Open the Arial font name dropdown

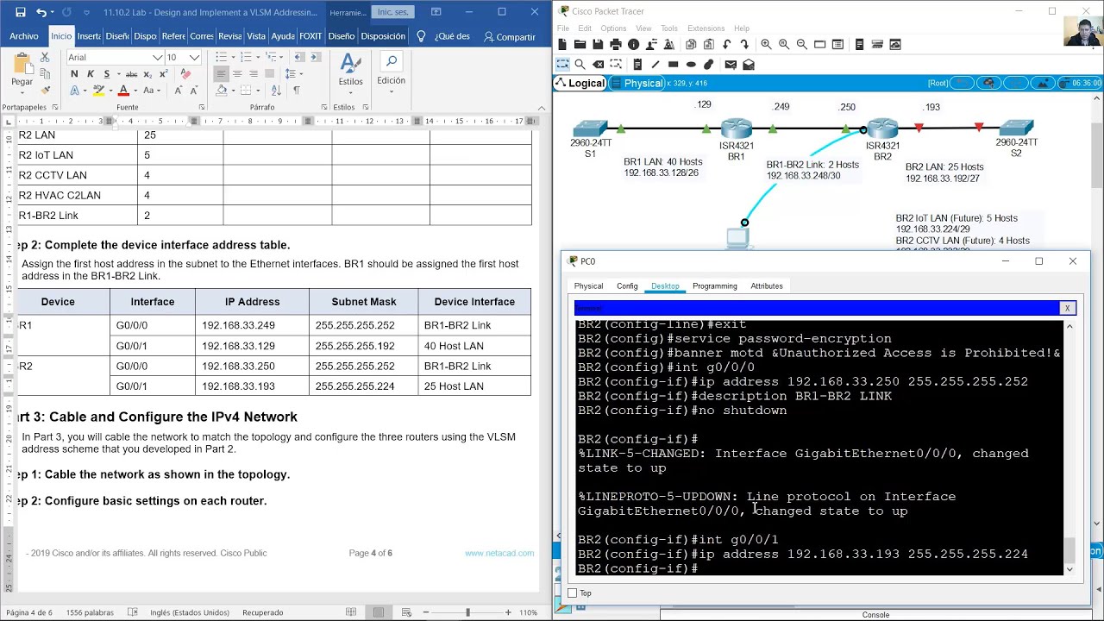[x=158, y=58]
